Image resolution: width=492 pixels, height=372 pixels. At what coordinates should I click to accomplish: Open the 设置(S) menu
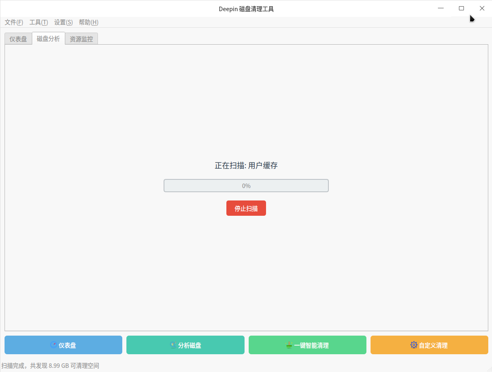click(x=63, y=22)
